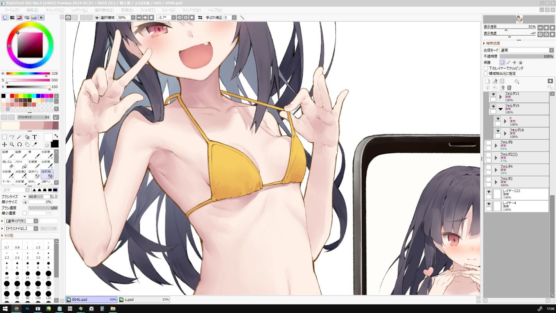This screenshot has width=556, height=313.
Task: Pick the eyedropper color picker tool
Action: tap(34, 145)
